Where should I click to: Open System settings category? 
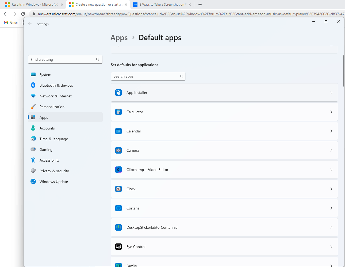(65, 75)
